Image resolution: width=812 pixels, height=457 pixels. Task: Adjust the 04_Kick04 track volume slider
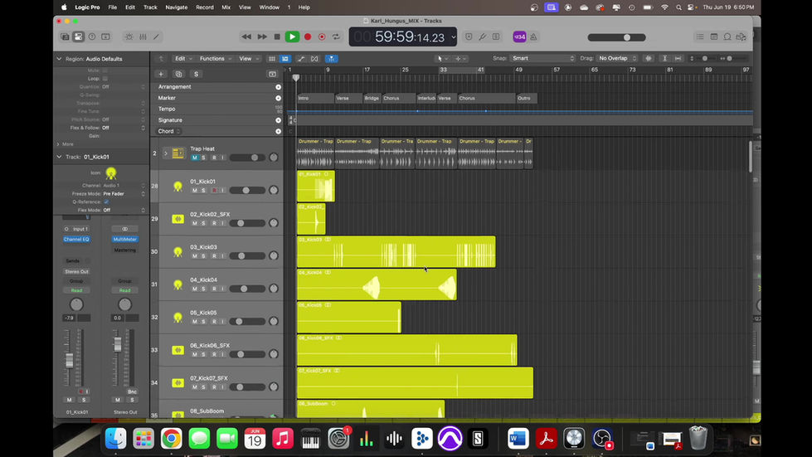click(247, 289)
